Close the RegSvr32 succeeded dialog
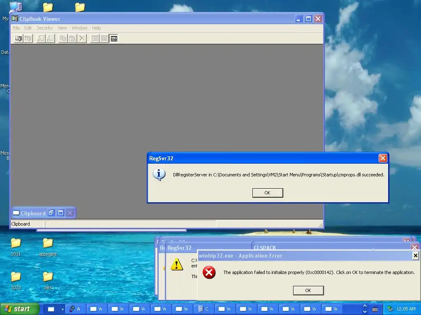The image size is (421, 315). [x=383, y=158]
